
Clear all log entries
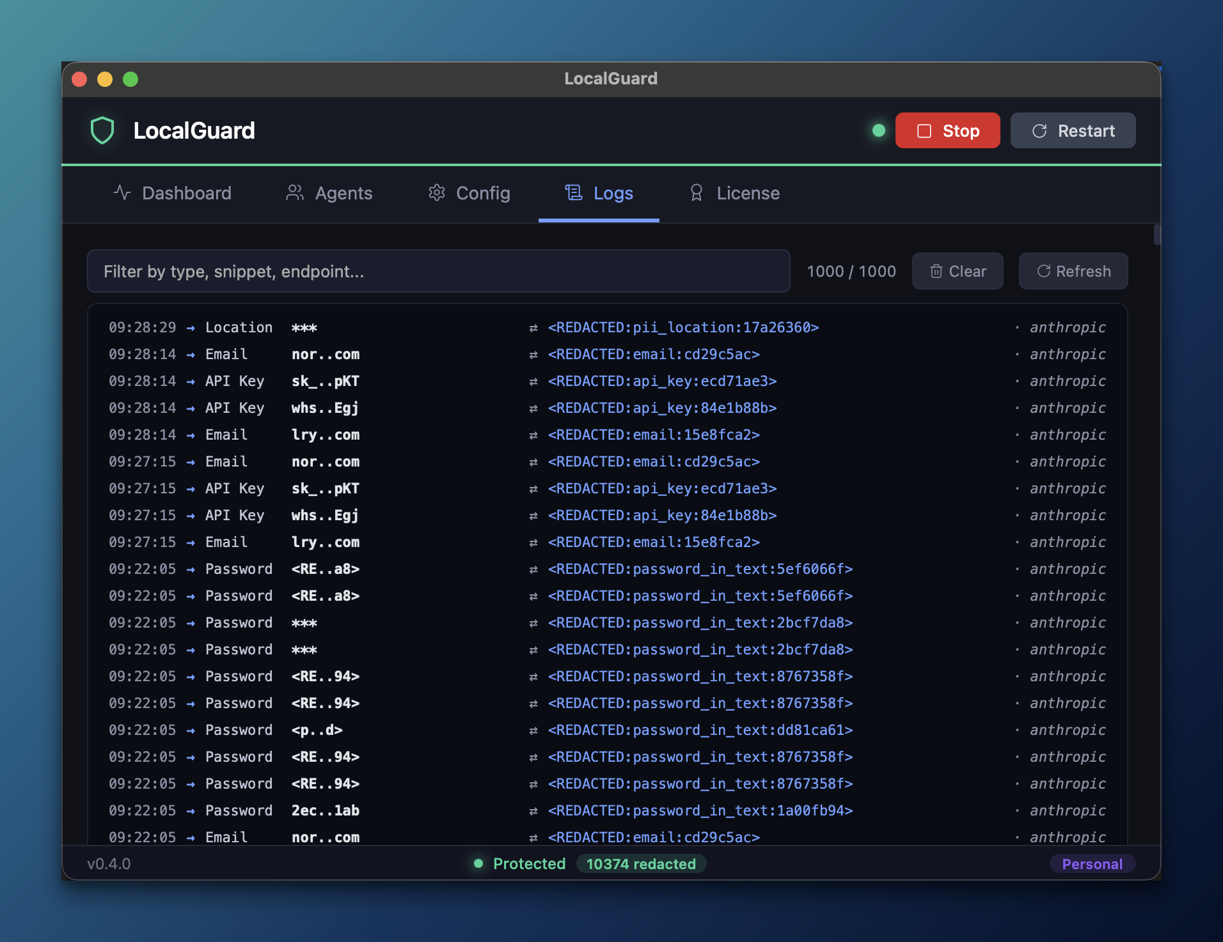tap(958, 271)
